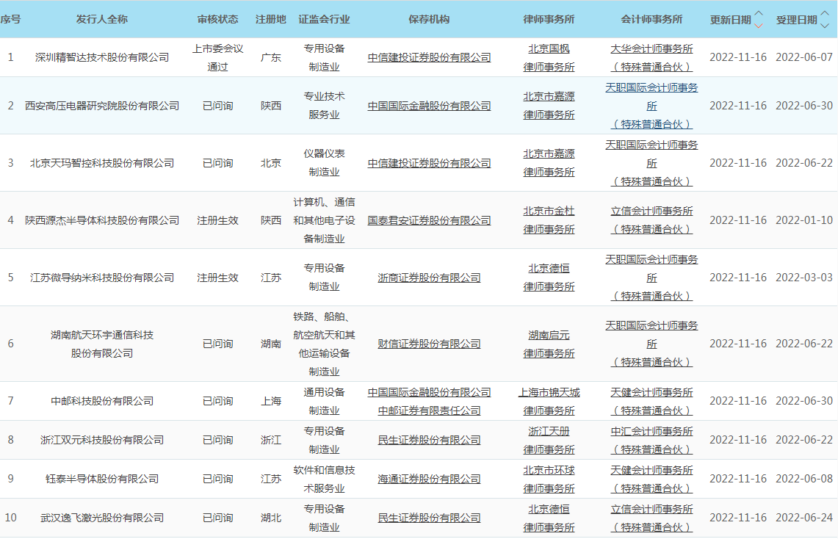Viewport: 838px width, 539px height.
Task: Open 中邮证券有限责任公司 link
Action: point(429,410)
